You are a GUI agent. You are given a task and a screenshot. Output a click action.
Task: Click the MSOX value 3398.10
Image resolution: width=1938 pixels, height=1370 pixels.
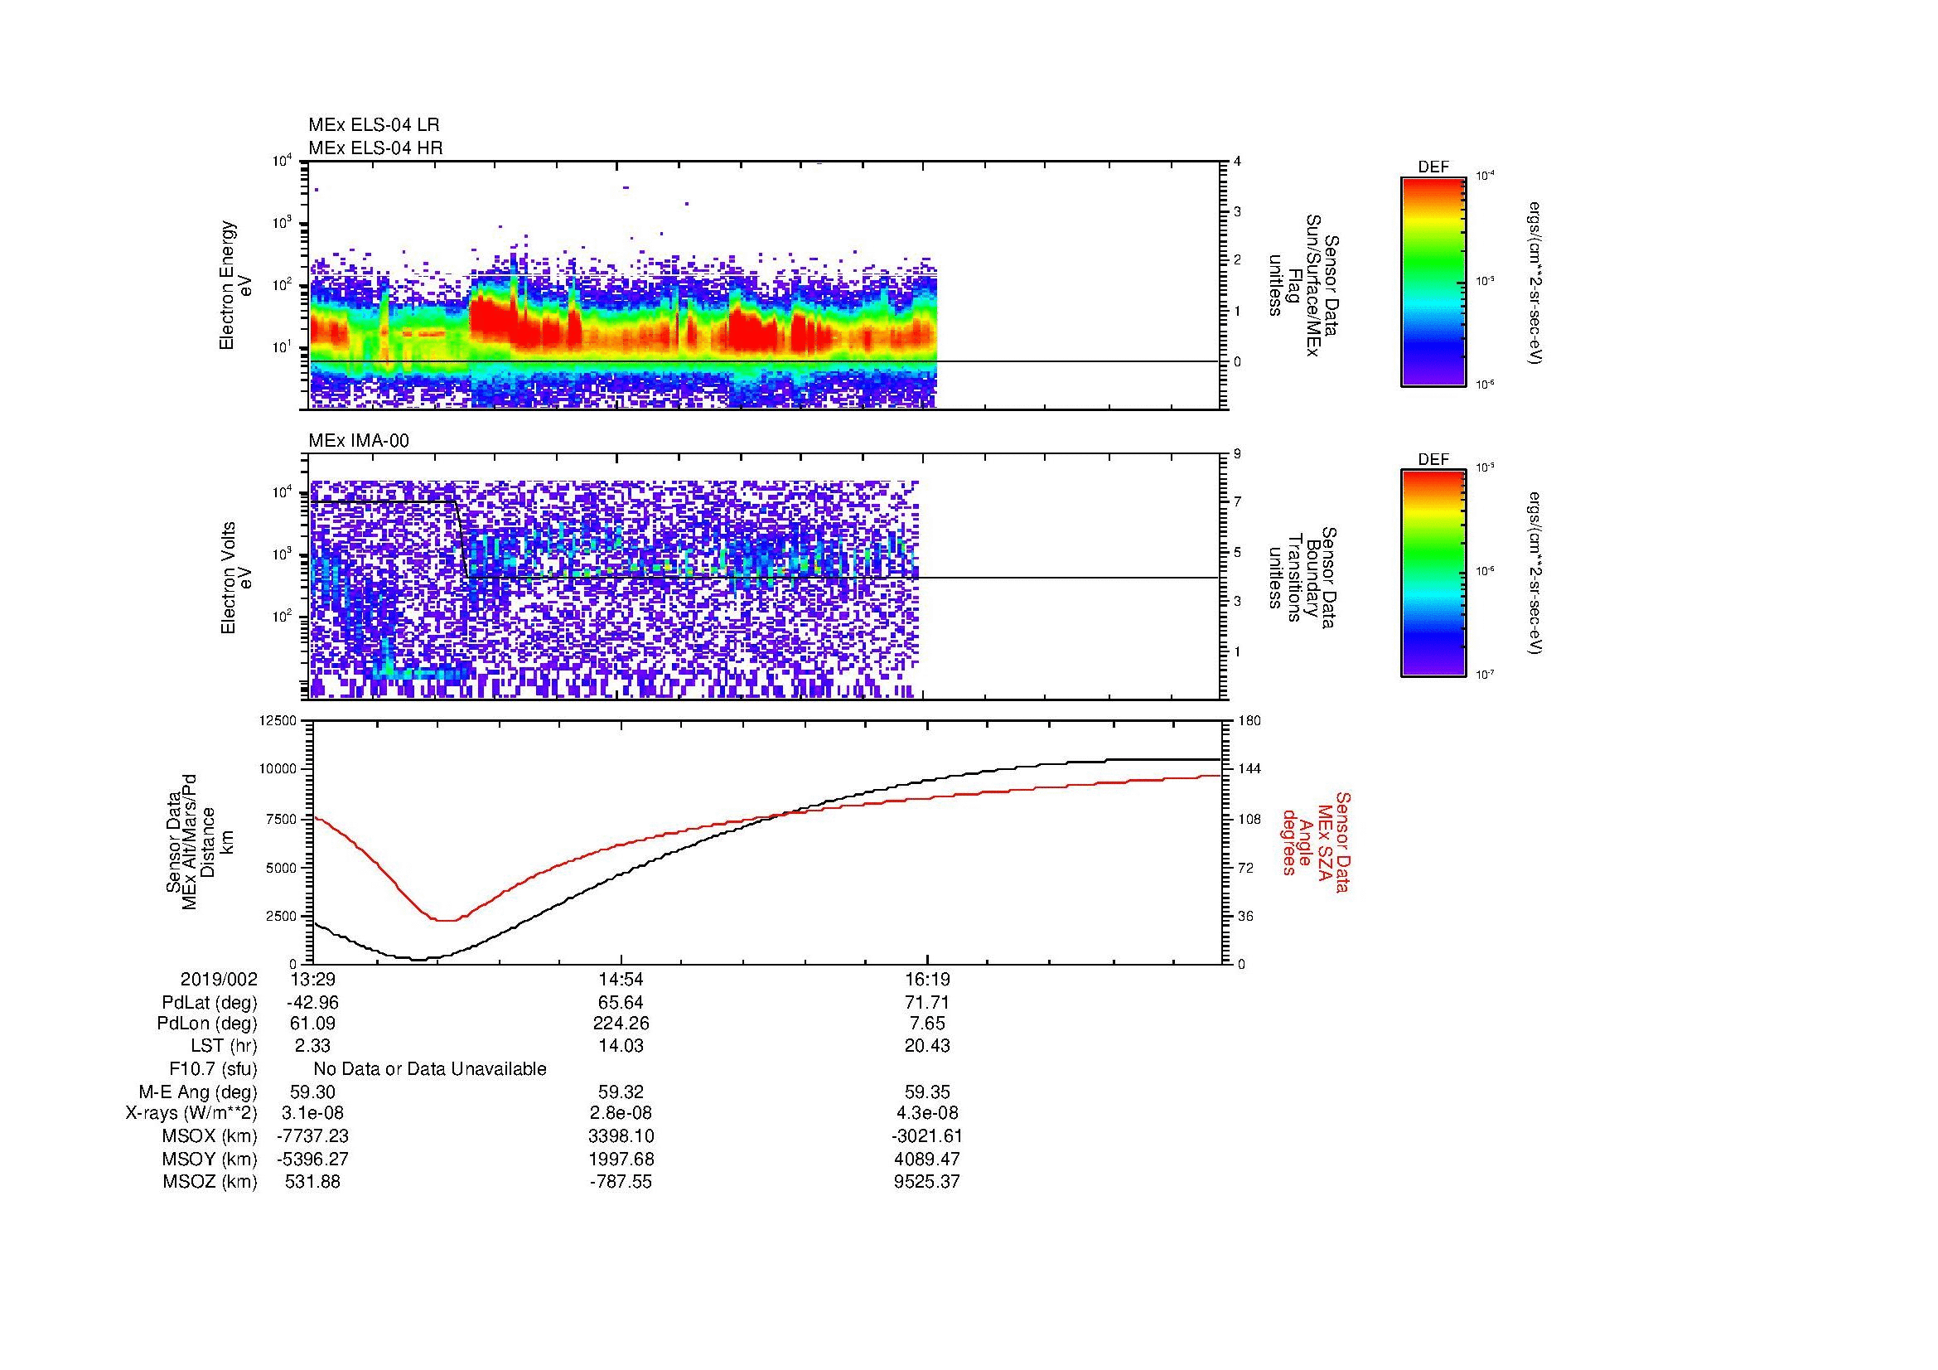[621, 1136]
